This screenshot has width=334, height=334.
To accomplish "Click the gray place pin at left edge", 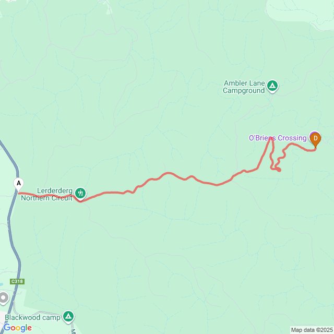I will pyautogui.click(x=3, y=298).
